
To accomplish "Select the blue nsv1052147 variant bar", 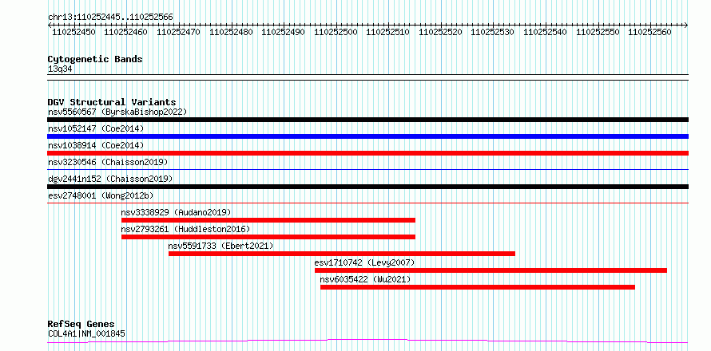I will click(367, 136).
